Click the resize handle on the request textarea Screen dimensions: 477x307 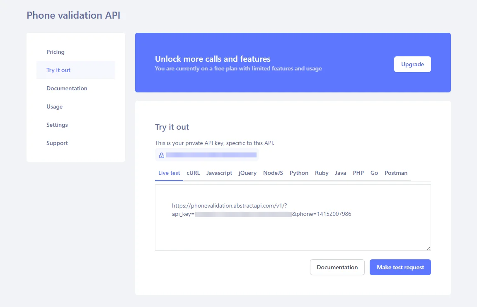point(429,248)
